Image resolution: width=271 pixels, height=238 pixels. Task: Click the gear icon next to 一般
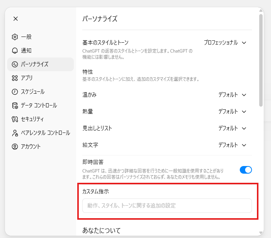(15, 37)
